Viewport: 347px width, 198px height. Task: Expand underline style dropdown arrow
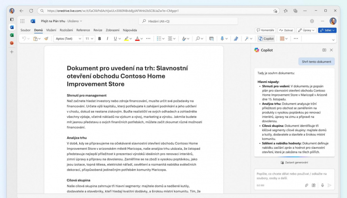(120, 39)
